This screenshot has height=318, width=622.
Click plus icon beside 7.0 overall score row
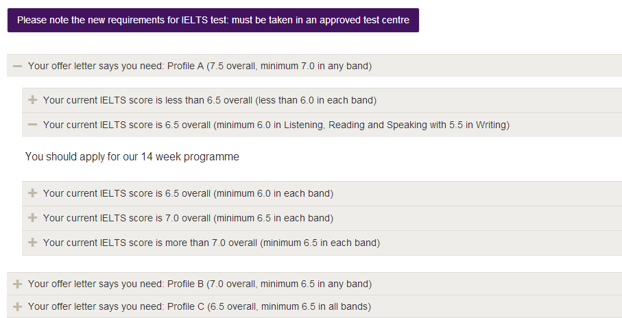[32, 218]
